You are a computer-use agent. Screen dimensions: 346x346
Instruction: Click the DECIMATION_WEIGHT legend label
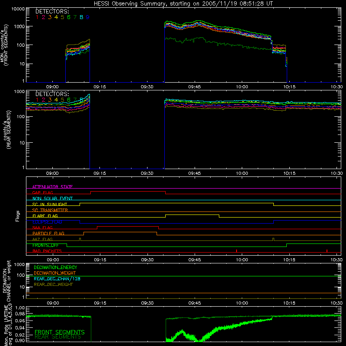pos(55,273)
